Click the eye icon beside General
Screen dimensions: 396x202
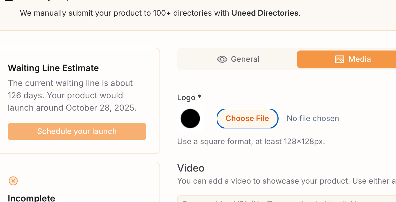(x=222, y=59)
